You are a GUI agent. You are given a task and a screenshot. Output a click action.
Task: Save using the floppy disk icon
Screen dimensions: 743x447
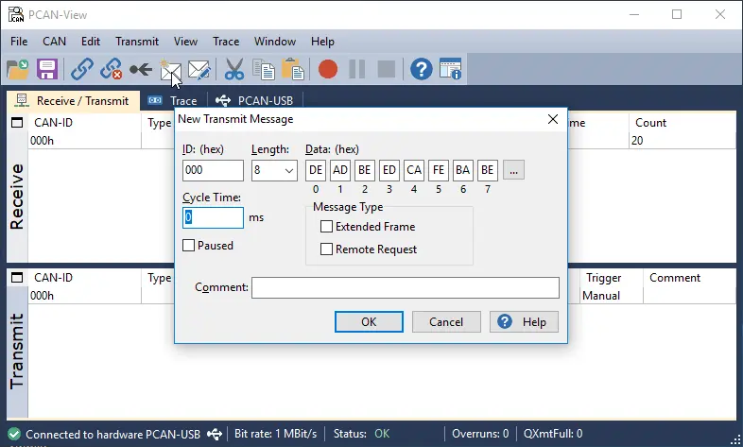pyautogui.click(x=47, y=69)
